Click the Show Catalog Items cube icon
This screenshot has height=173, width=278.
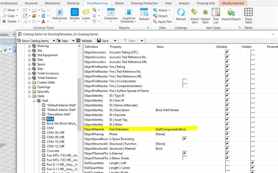19,41
